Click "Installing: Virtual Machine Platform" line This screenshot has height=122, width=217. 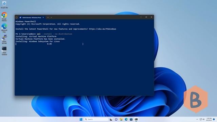pyautogui.click(x=36, y=36)
